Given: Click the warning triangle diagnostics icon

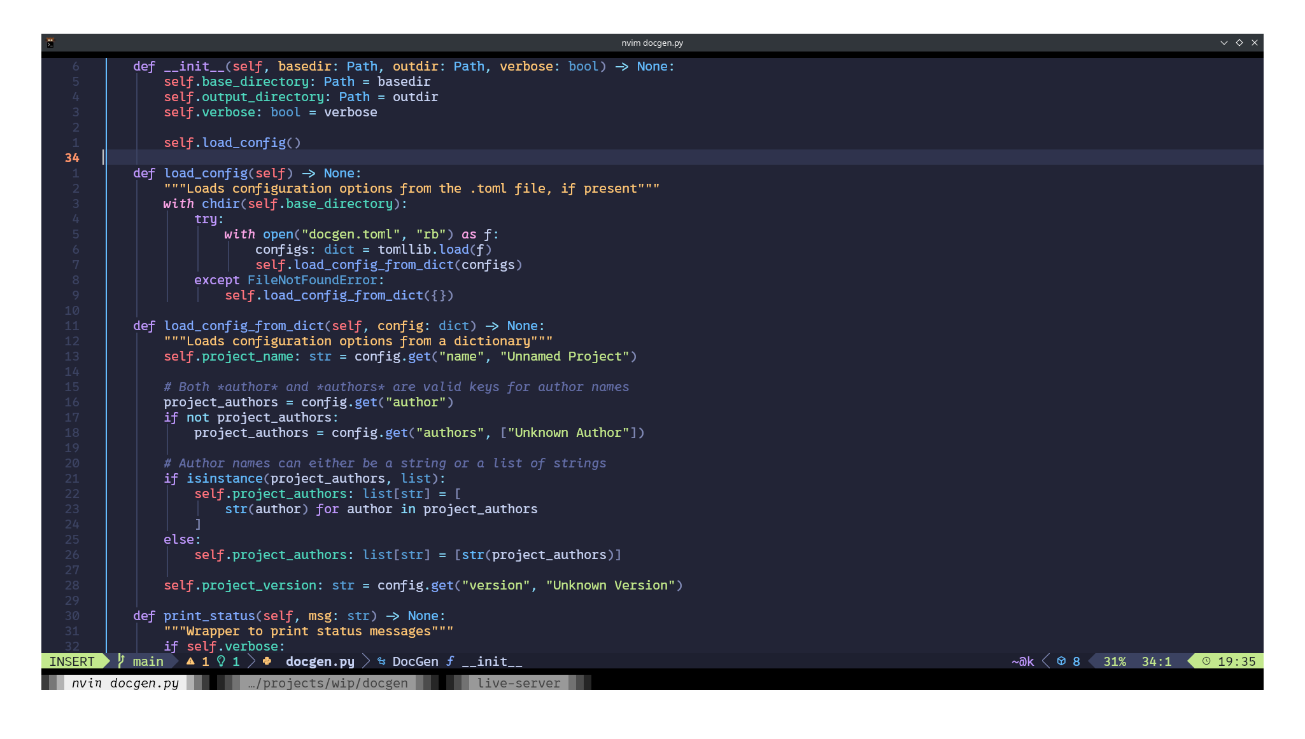Looking at the screenshot, I should click(x=190, y=661).
